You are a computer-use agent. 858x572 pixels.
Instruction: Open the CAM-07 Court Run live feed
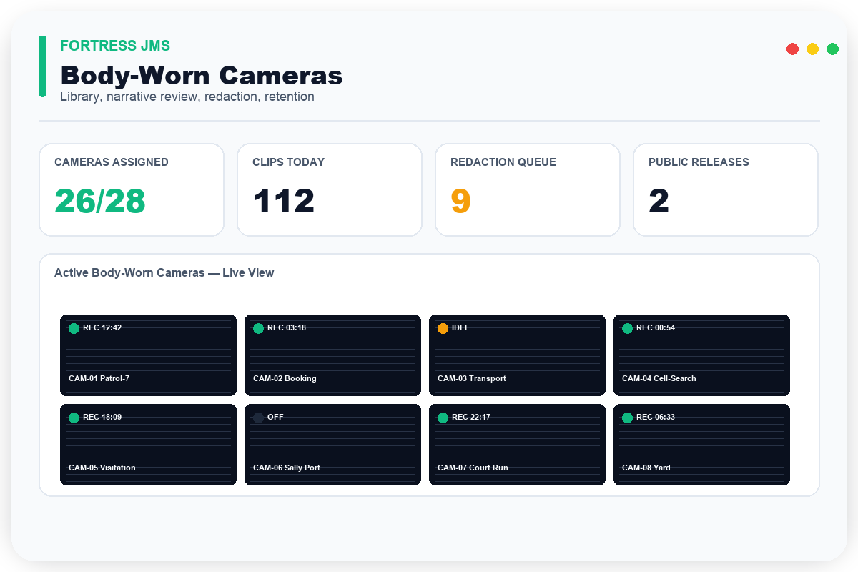tap(517, 445)
